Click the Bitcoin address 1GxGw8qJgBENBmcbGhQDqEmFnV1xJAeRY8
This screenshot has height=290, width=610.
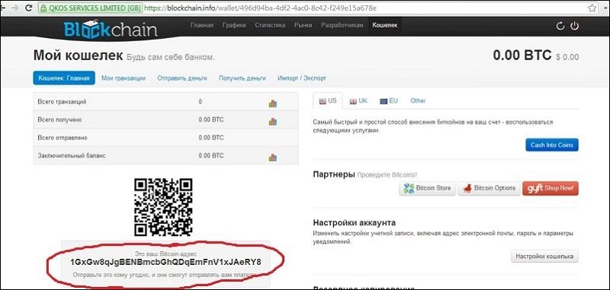(165, 262)
